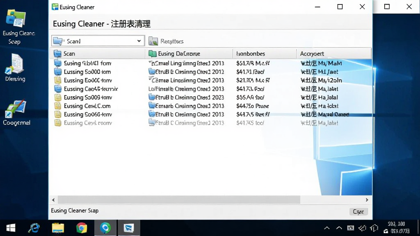Select the Eussing Eo00C tomv row icon
This screenshot has width=420, height=236.
coord(57,80)
